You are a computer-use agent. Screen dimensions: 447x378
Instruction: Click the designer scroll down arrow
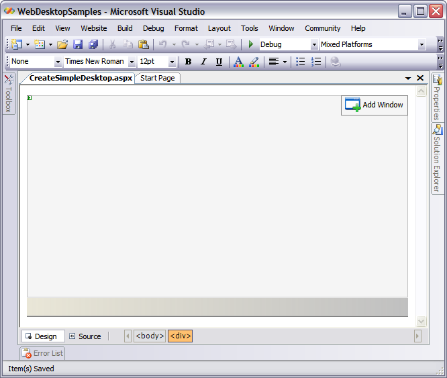tap(421, 321)
